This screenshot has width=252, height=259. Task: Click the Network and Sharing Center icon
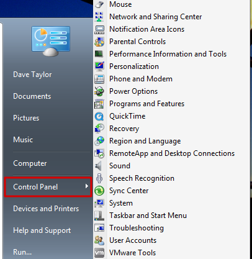point(99,17)
